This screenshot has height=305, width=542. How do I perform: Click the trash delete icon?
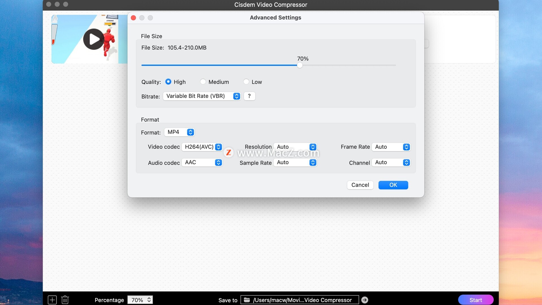coord(65,300)
